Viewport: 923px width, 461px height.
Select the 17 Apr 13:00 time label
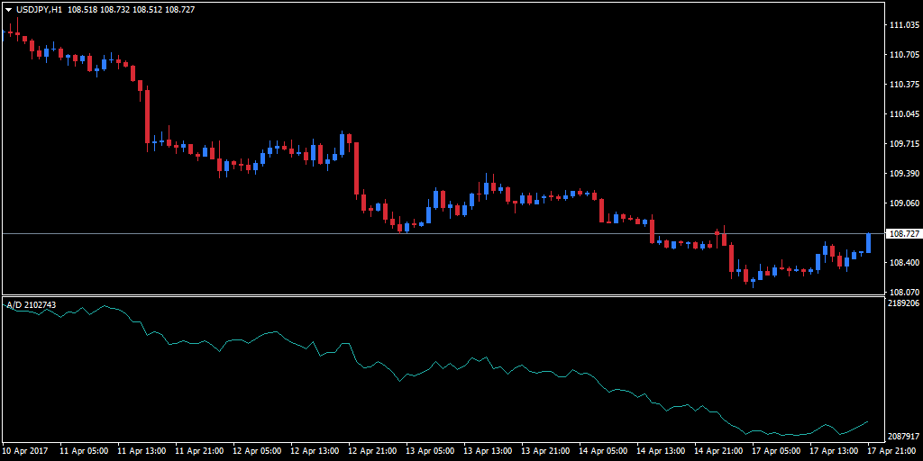click(x=833, y=451)
